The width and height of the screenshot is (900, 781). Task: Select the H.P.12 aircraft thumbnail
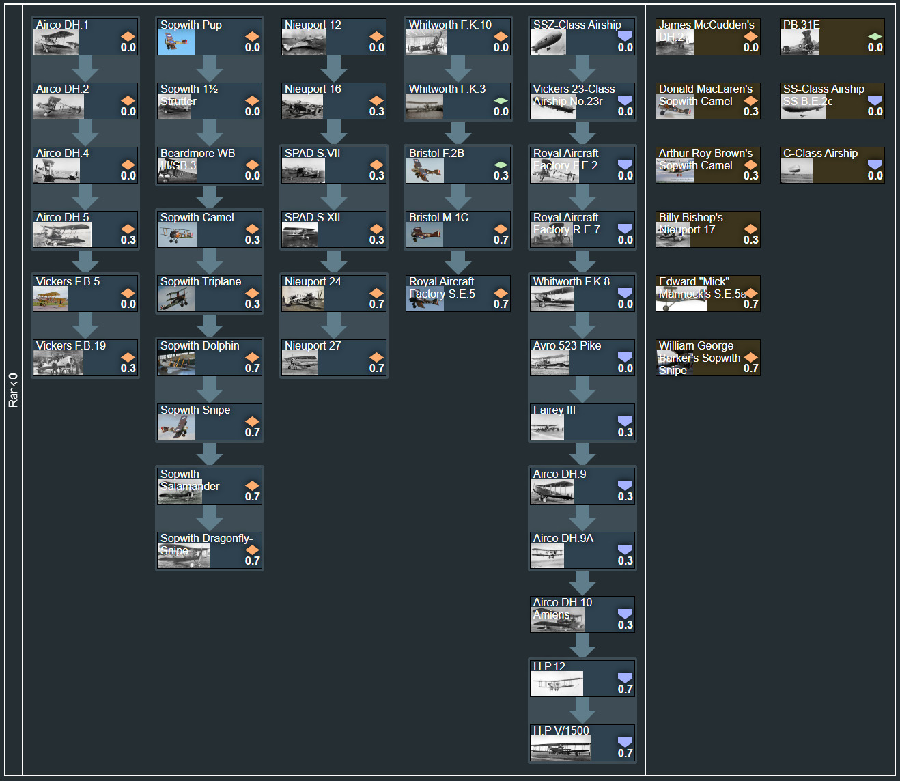(x=557, y=685)
